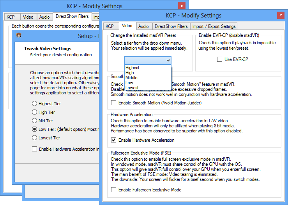Open the Import / Export Settings tab
Image resolution: width=288 pixels, height=205 pixels.
(214, 26)
